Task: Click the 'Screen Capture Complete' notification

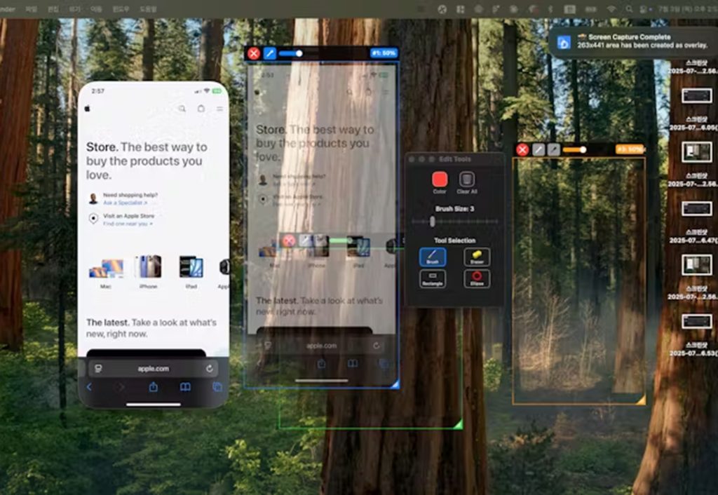Action: tap(633, 41)
